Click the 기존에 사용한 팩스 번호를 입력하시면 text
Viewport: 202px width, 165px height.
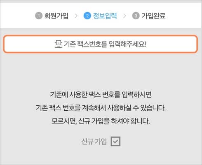[x=101, y=95]
